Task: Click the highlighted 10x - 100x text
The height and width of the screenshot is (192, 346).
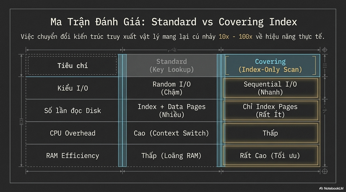Action: click(235, 36)
